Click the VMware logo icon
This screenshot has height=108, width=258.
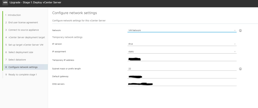(5, 3)
